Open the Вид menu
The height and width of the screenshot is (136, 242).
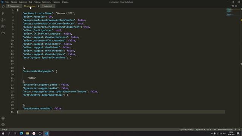pos(31,2)
